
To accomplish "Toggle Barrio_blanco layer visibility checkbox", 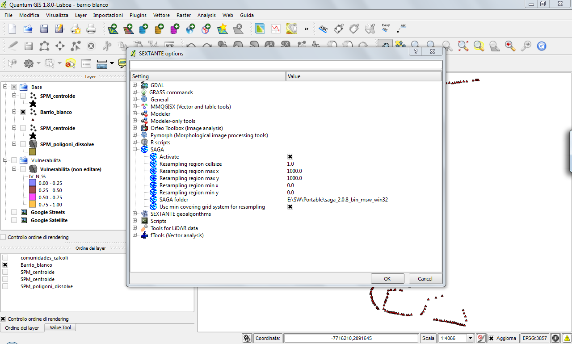I will pyautogui.click(x=23, y=112).
